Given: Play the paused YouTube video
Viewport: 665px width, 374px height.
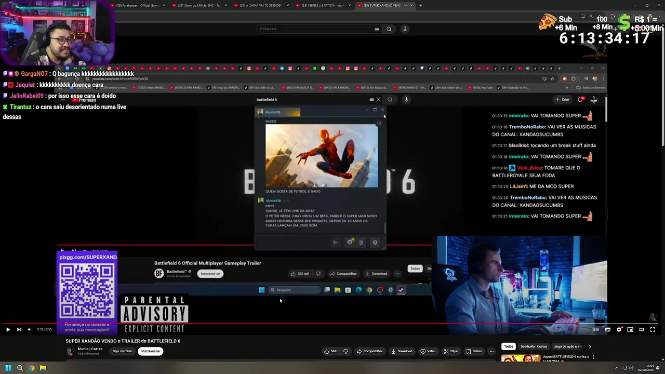Looking at the screenshot, I should (8, 329).
